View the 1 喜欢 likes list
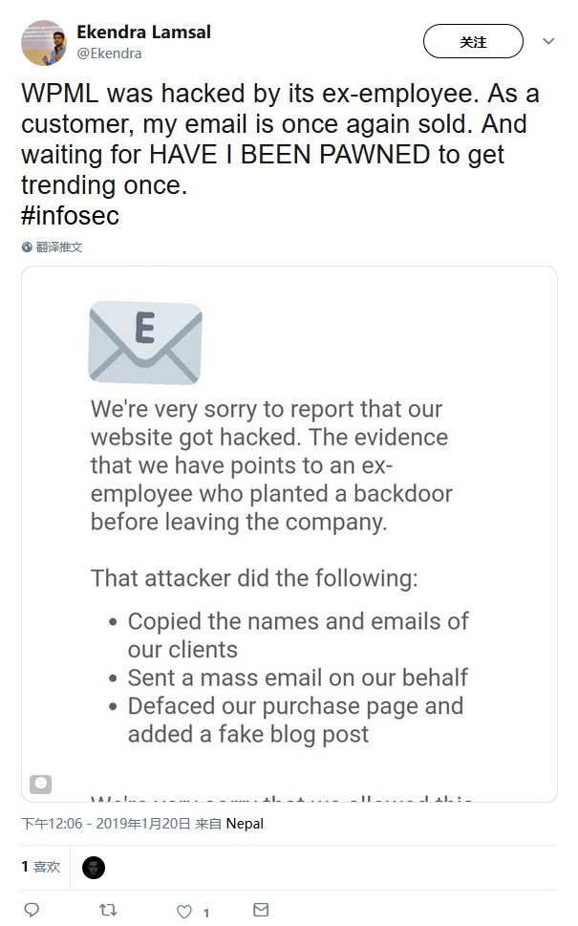This screenshot has height=926, width=578. pos(40,867)
